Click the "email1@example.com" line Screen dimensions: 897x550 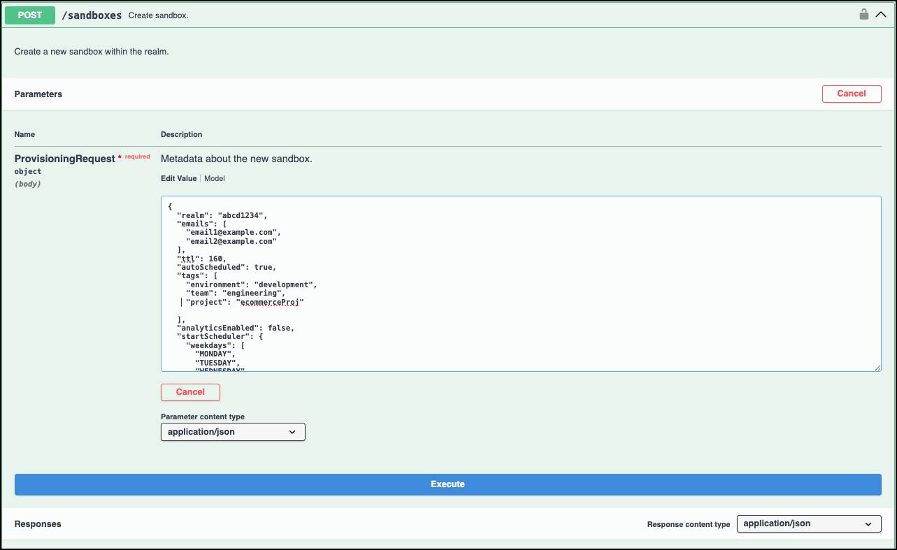[x=234, y=232]
